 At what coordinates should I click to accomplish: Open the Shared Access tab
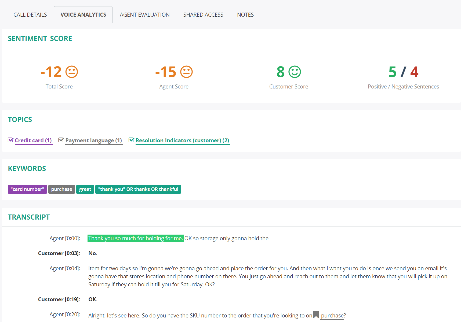[x=203, y=15]
